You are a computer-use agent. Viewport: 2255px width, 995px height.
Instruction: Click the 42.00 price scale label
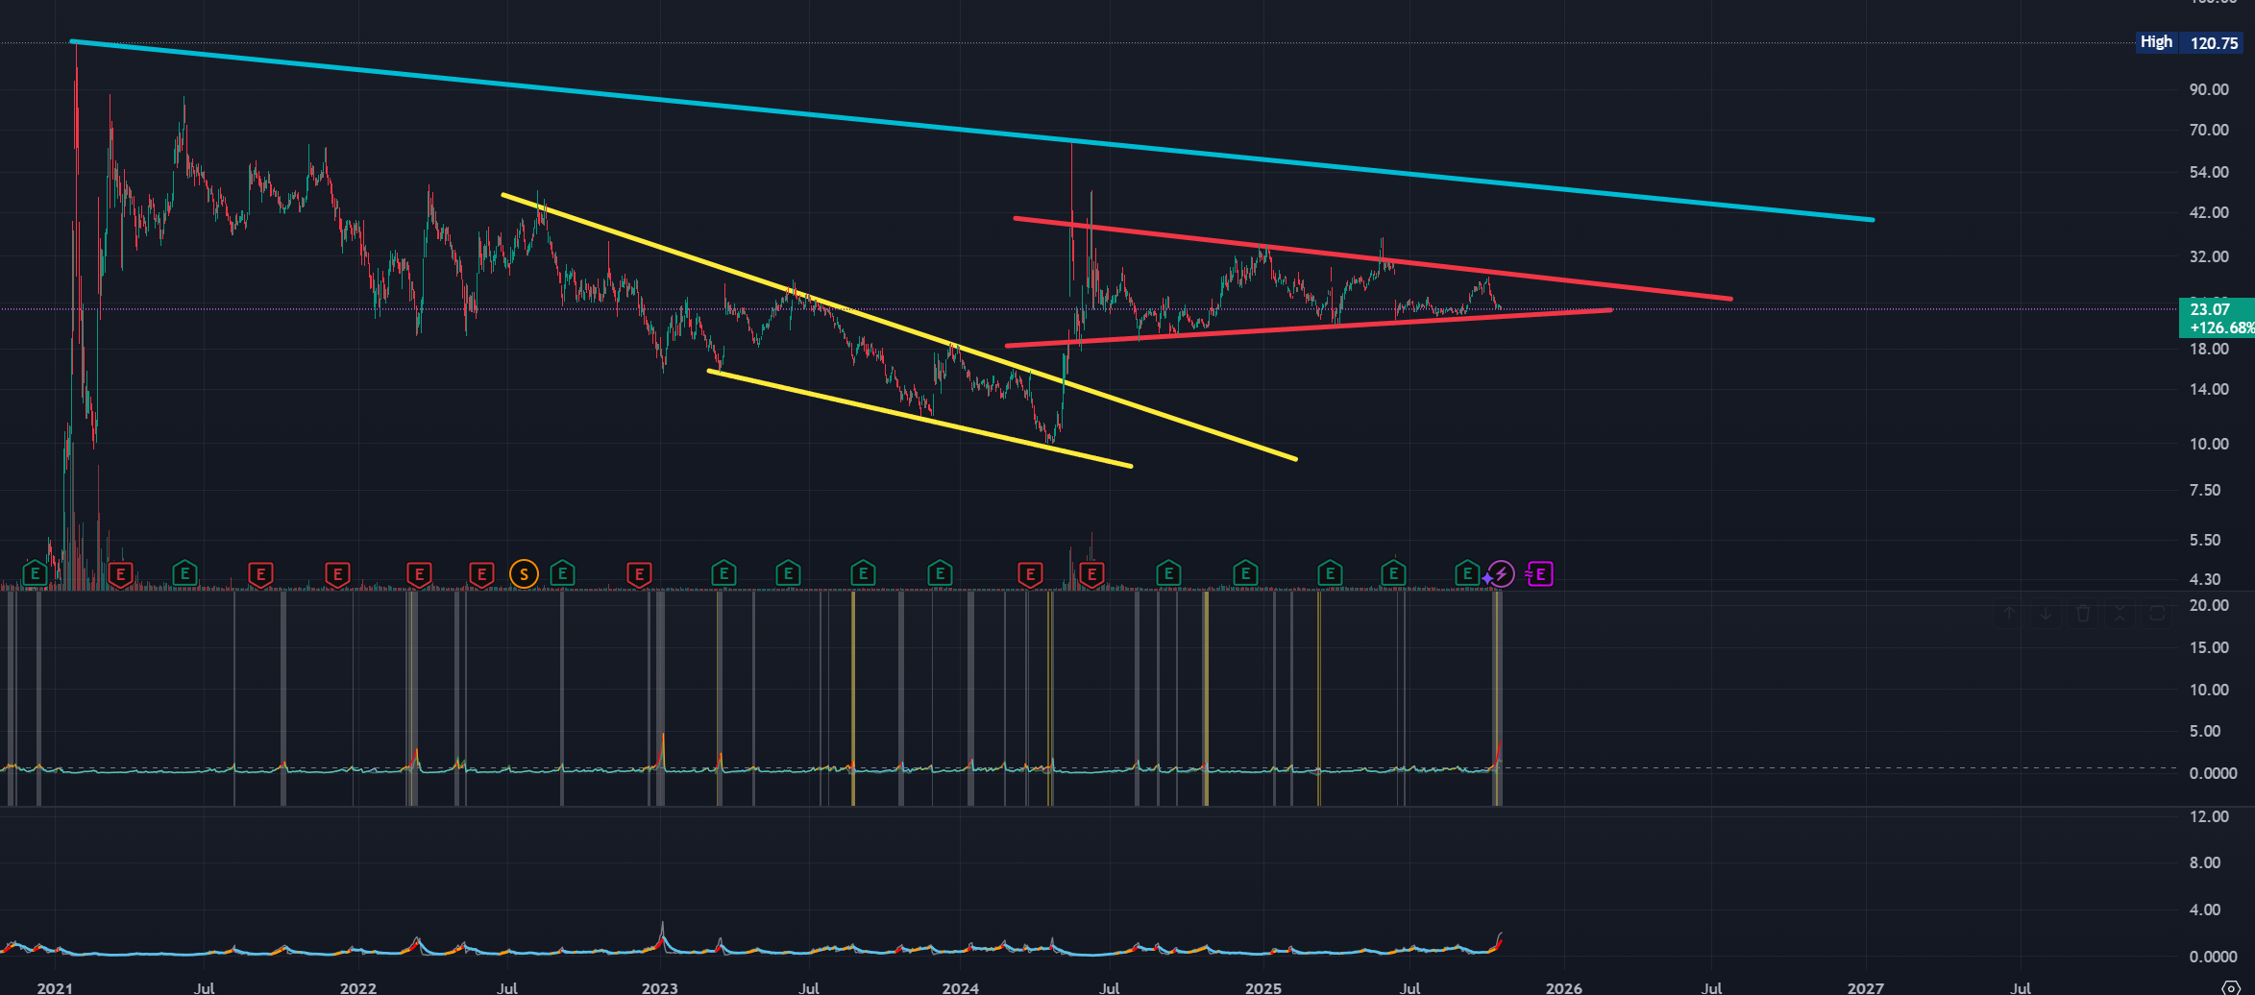pos(2209,212)
